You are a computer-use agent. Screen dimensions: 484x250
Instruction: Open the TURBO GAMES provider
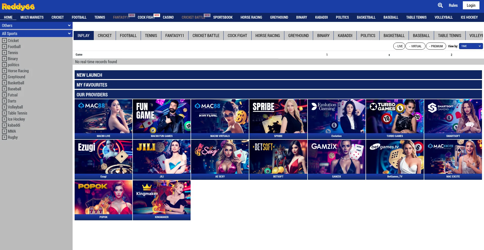coord(395,119)
